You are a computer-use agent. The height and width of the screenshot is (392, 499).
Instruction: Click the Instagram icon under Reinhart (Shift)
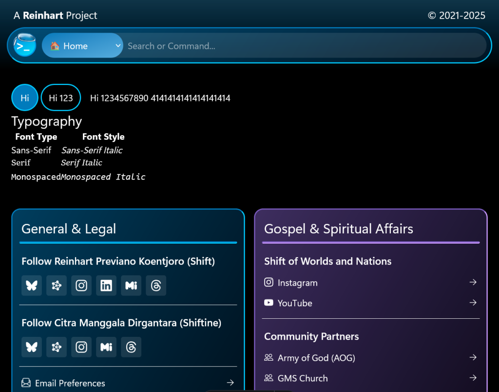[81, 286]
